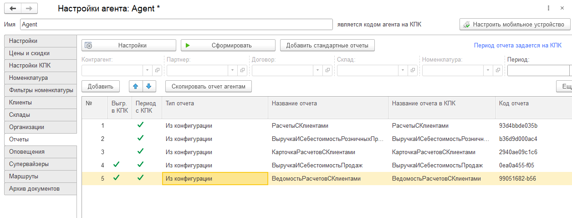Click report code b36d9d000ac4
572x218 pixels.
[518, 139]
